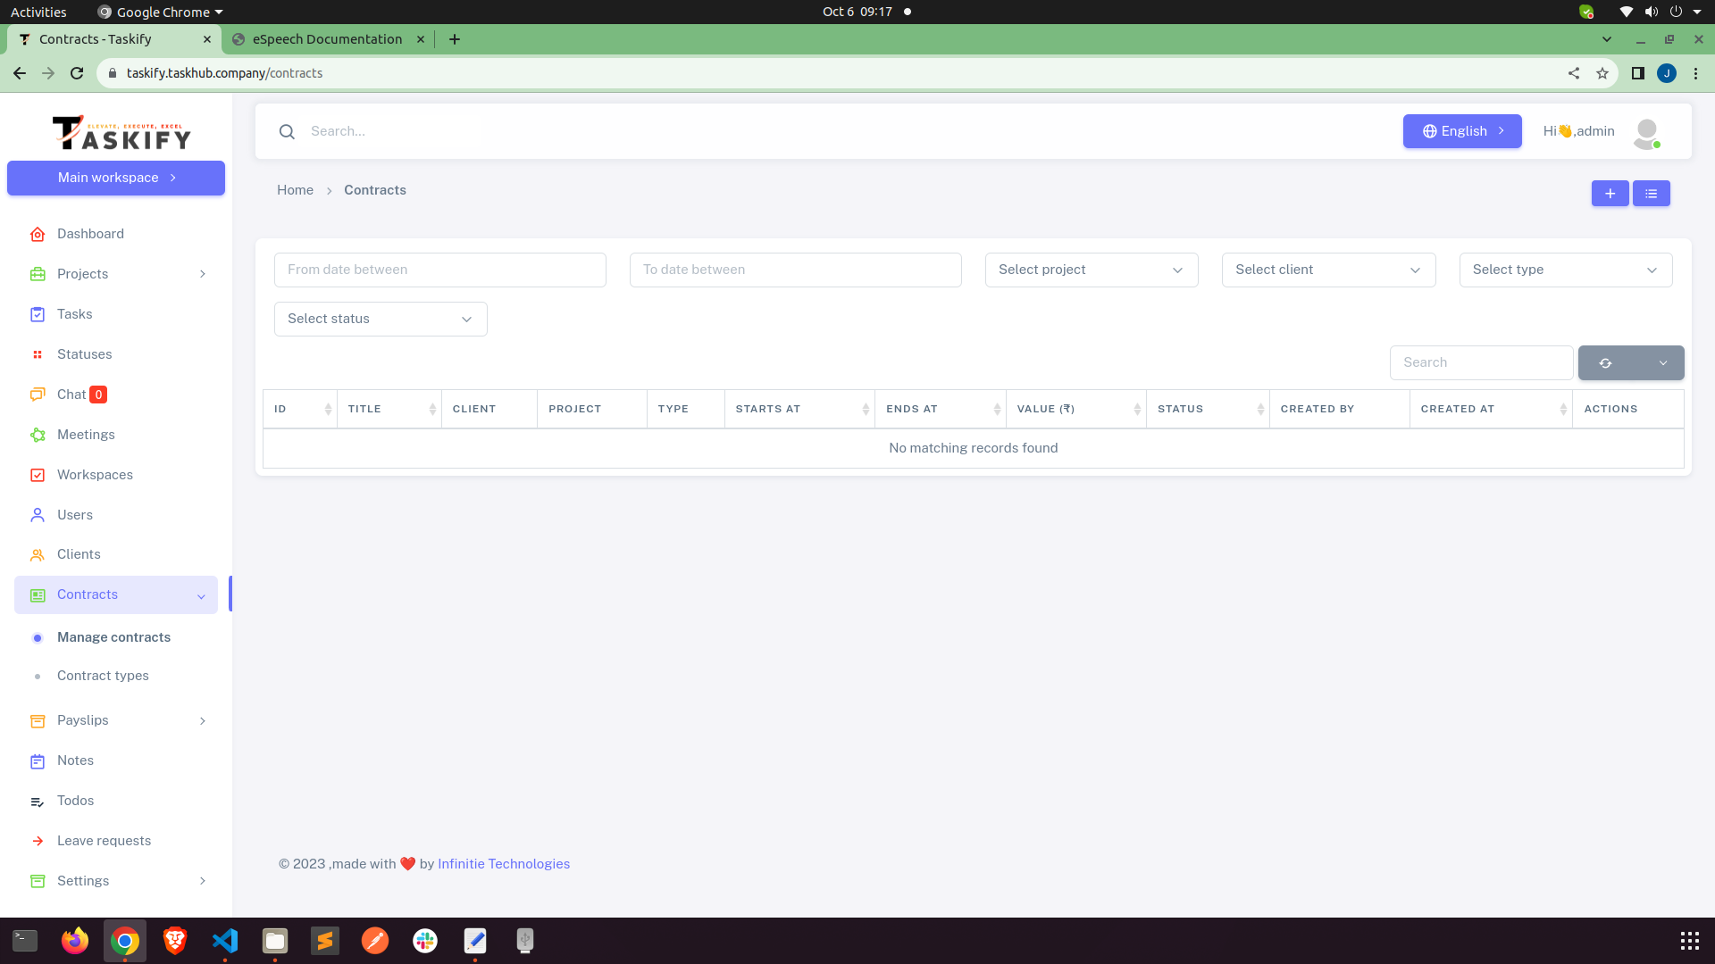The image size is (1715, 964).
Task: Click the English language button
Action: point(1461,131)
